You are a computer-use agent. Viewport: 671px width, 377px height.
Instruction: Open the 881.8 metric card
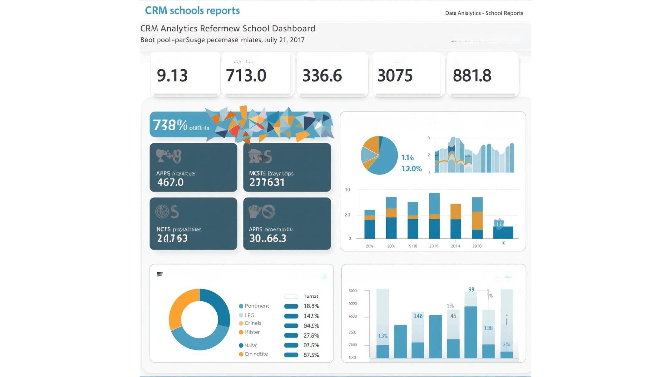tap(483, 74)
